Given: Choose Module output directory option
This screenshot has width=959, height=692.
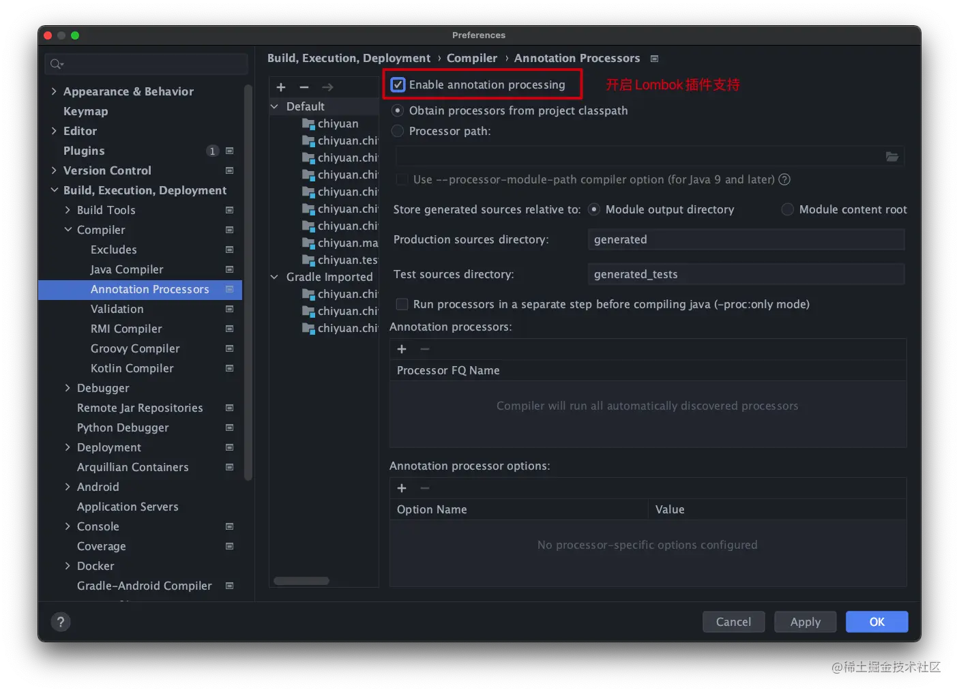Looking at the screenshot, I should [x=594, y=209].
